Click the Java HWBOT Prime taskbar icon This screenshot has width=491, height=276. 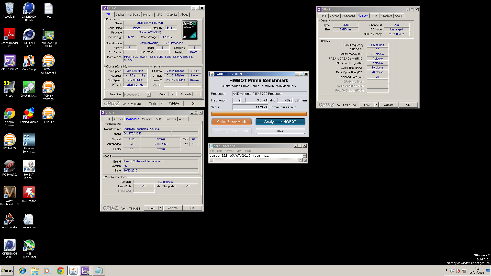tap(73, 271)
